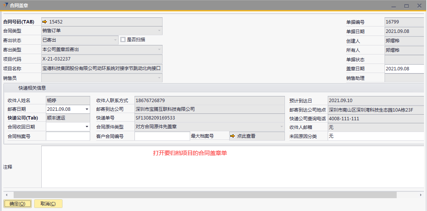Expand the 合同原件类型 dropdown
427x211 pixels.
282,127
